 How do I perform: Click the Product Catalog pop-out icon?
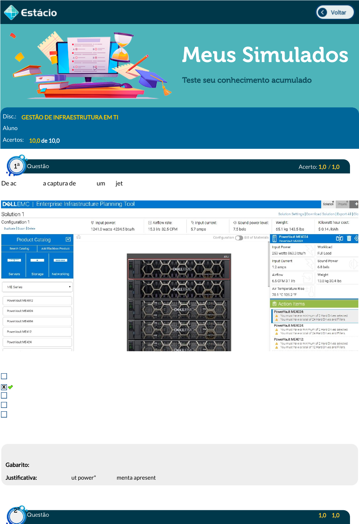[x=68, y=239]
